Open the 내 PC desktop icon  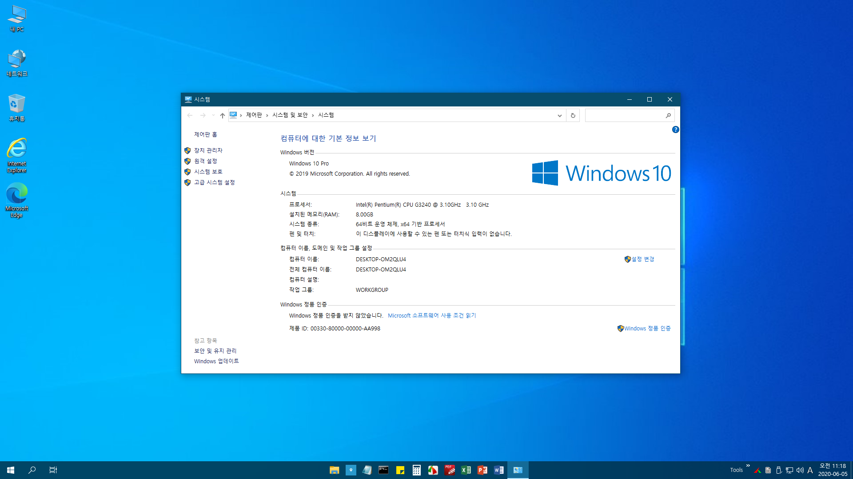click(x=17, y=19)
